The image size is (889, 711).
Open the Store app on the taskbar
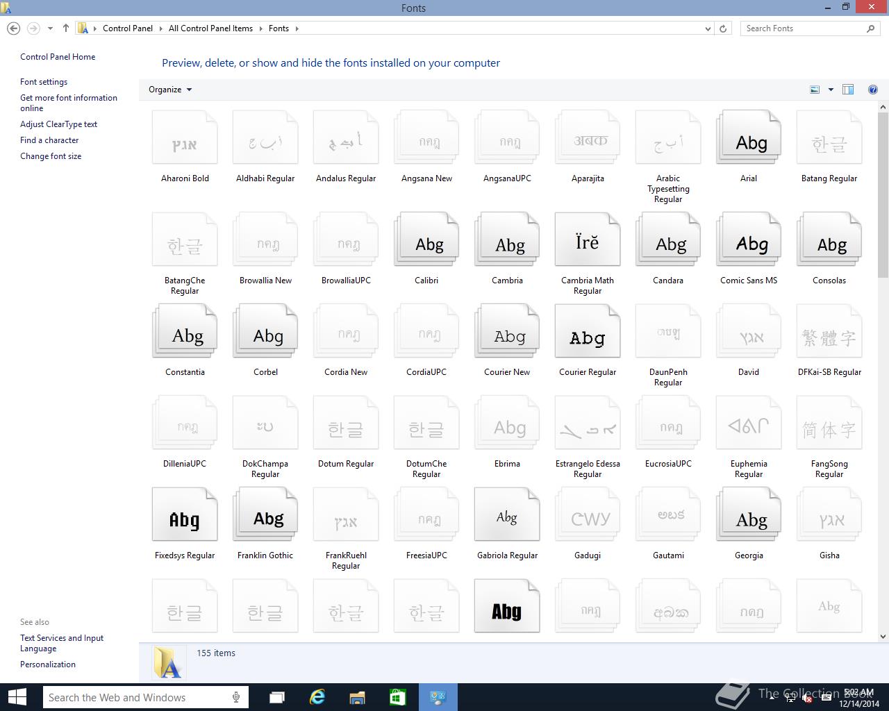[397, 697]
